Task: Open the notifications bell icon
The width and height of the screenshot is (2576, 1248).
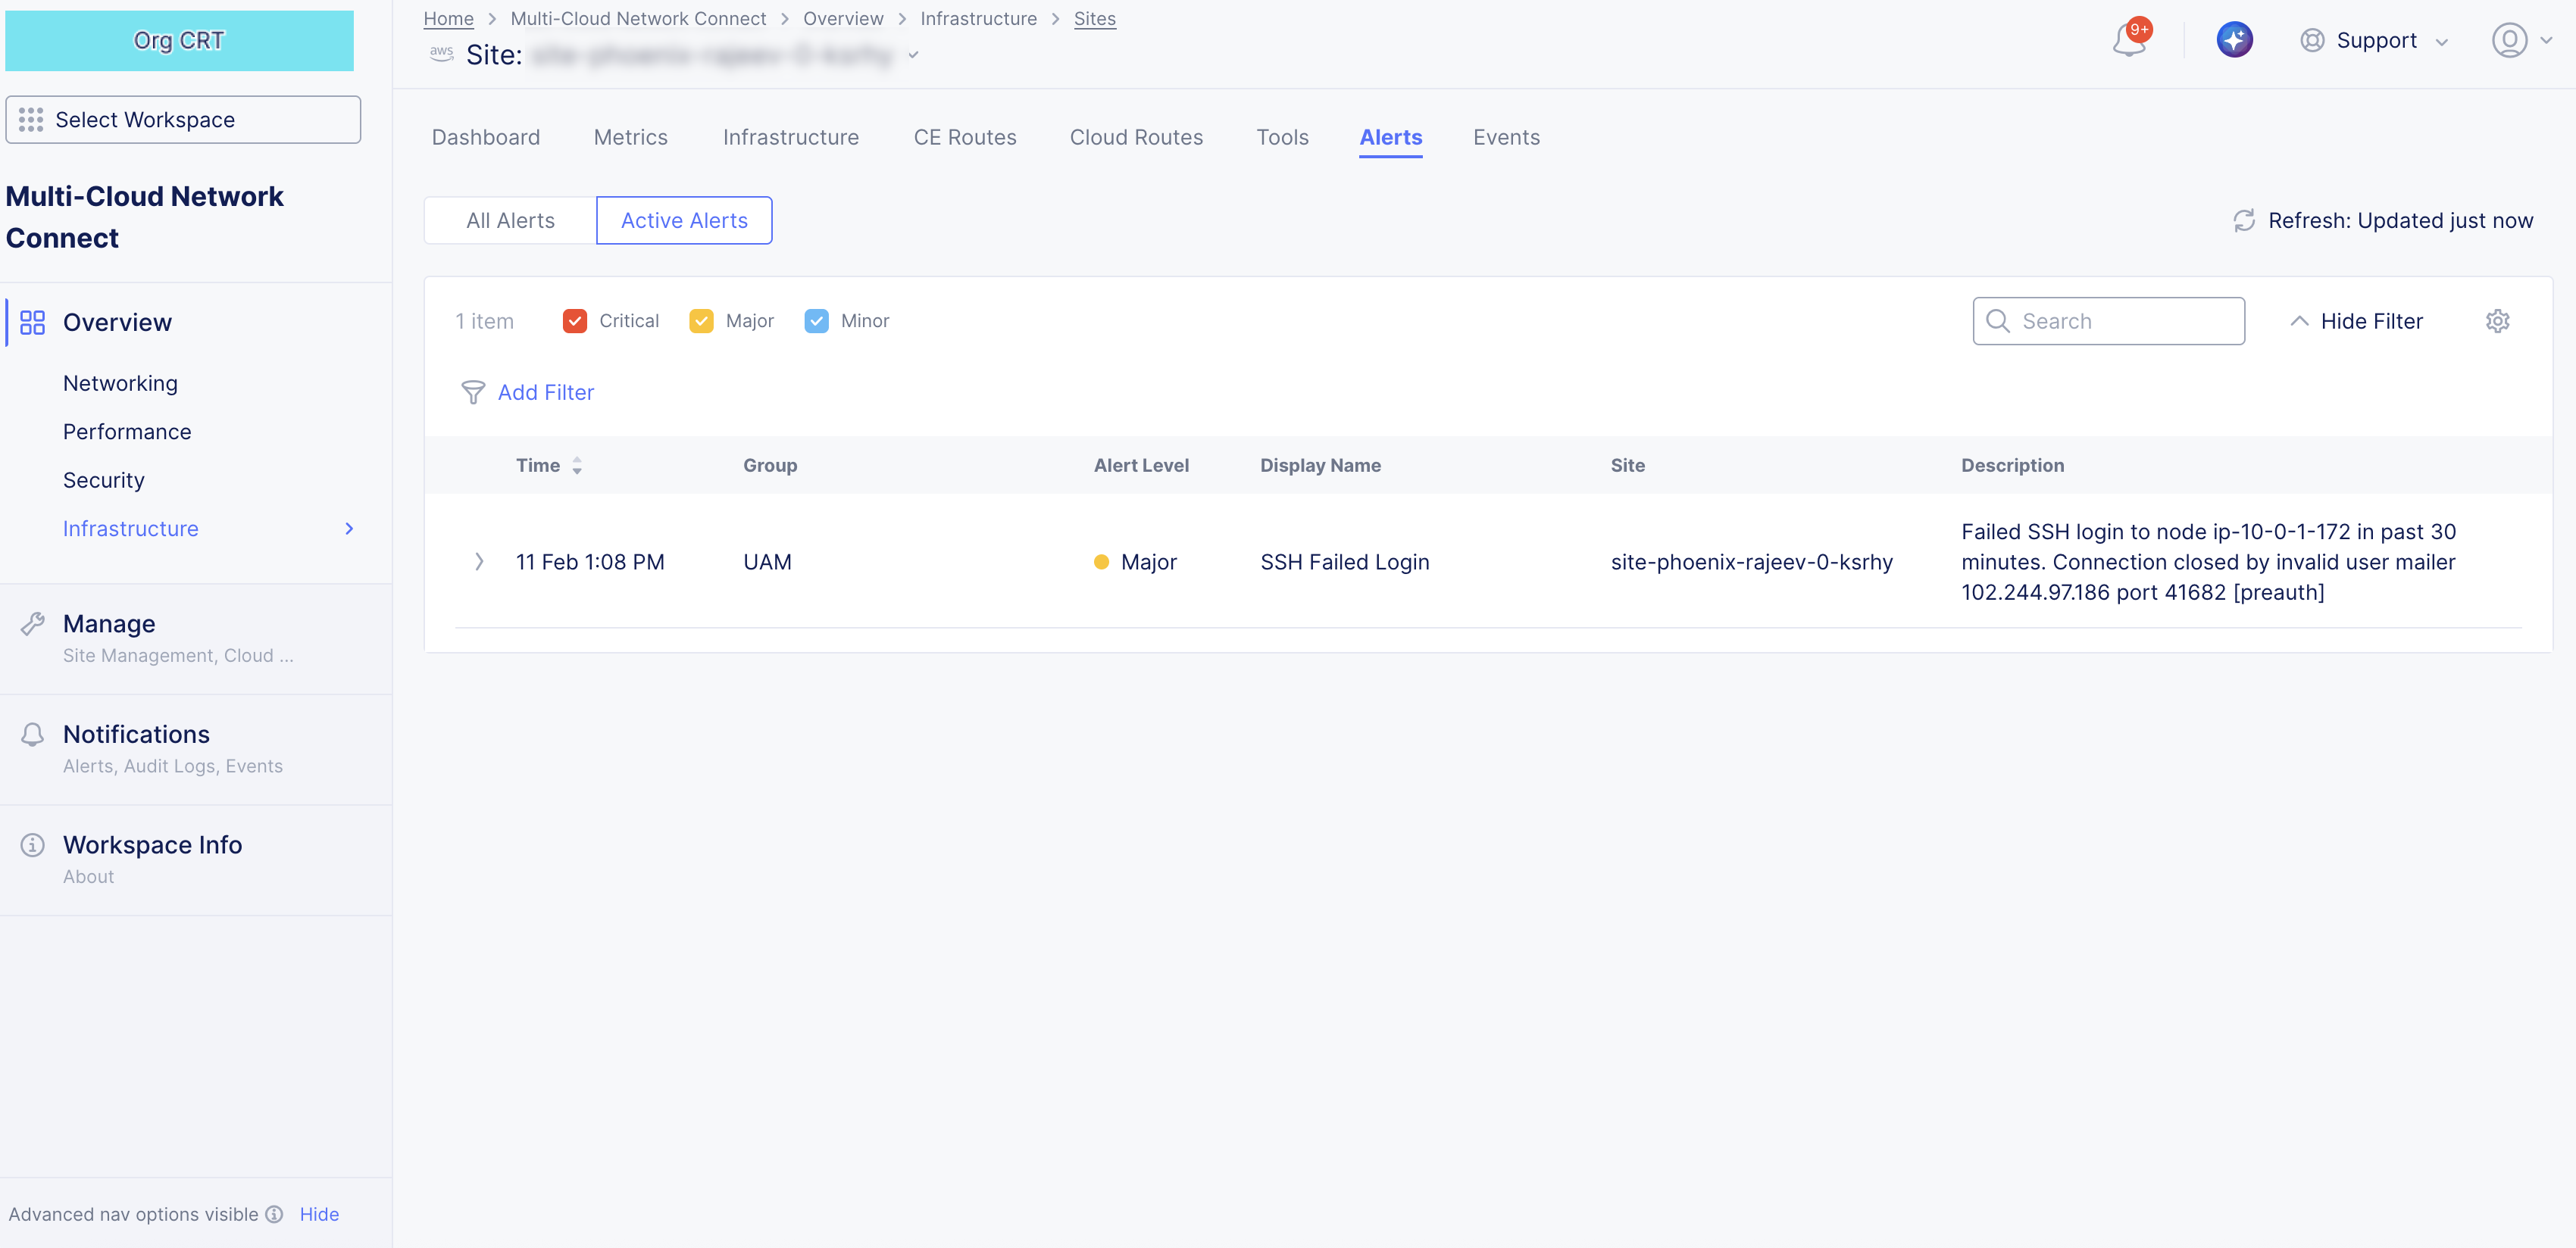Action: click(2127, 40)
